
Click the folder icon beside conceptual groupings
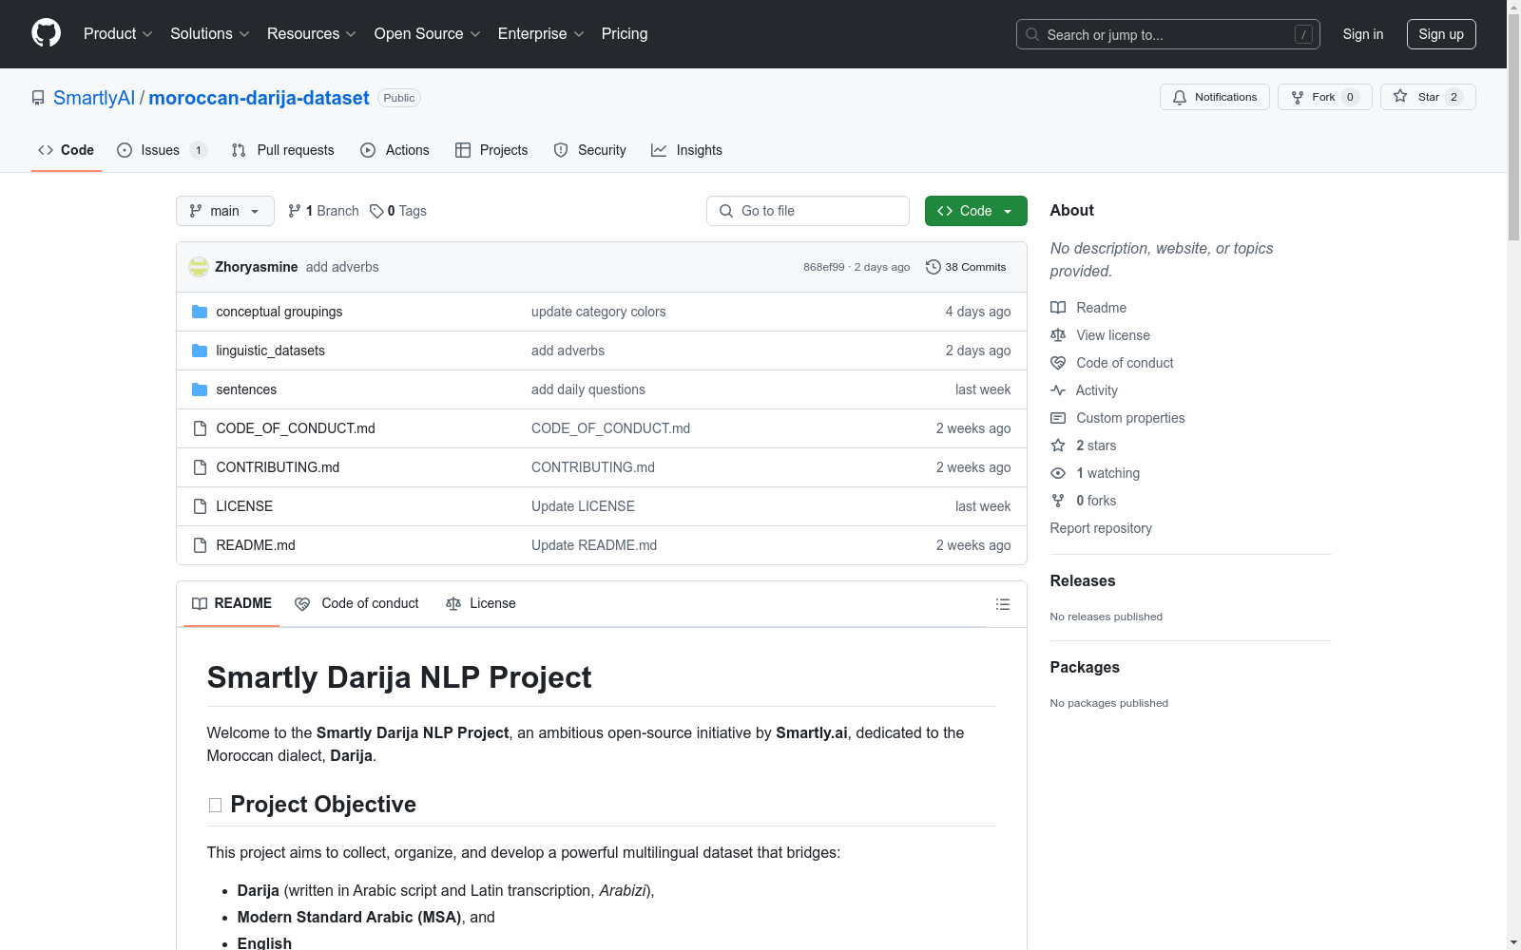coord(200,312)
